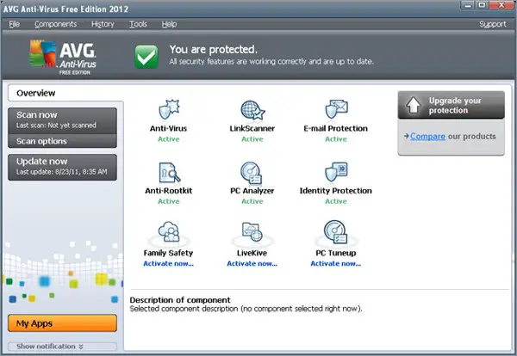Open the Tools menu
This screenshot has height=356, width=517.
pyautogui.click(x=138, y=24)
